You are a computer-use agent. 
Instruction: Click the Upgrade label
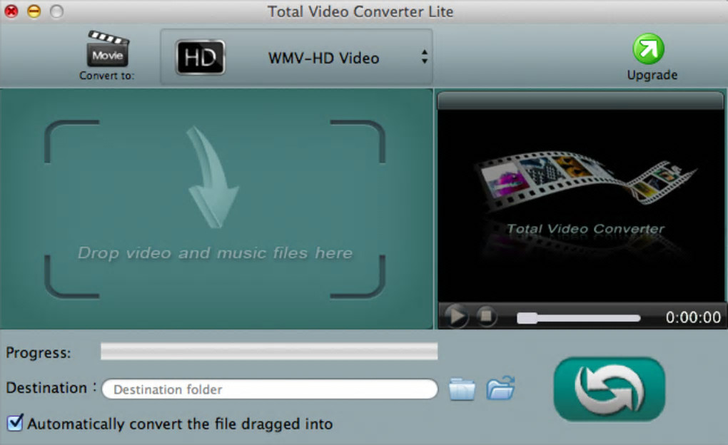pos(652,75)
